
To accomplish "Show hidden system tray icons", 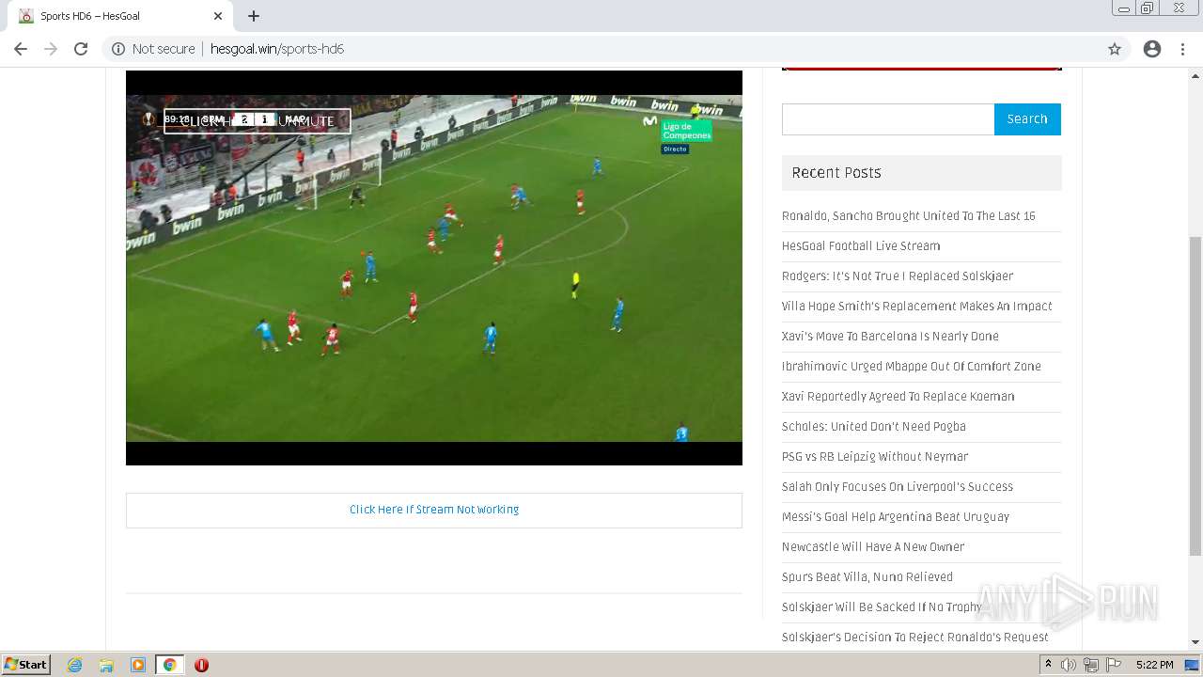I will [x=1049, y=665].
